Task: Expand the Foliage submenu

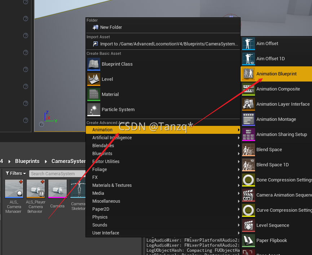Action: 163,170
